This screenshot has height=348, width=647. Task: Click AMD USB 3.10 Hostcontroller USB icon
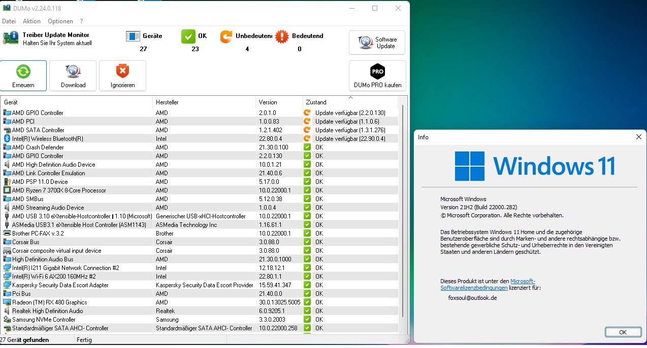pyautogui.click(x=7, y=216)
